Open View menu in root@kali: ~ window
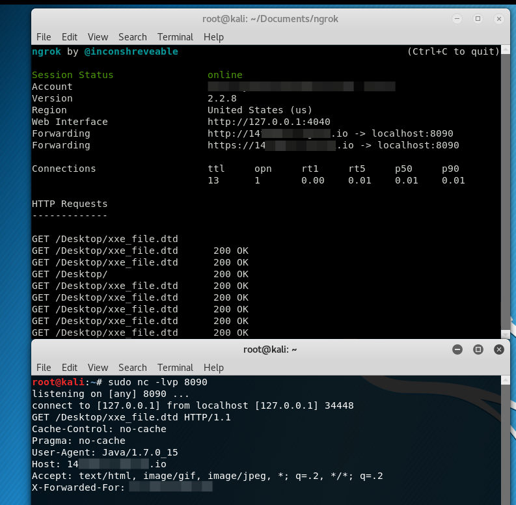 98,368
